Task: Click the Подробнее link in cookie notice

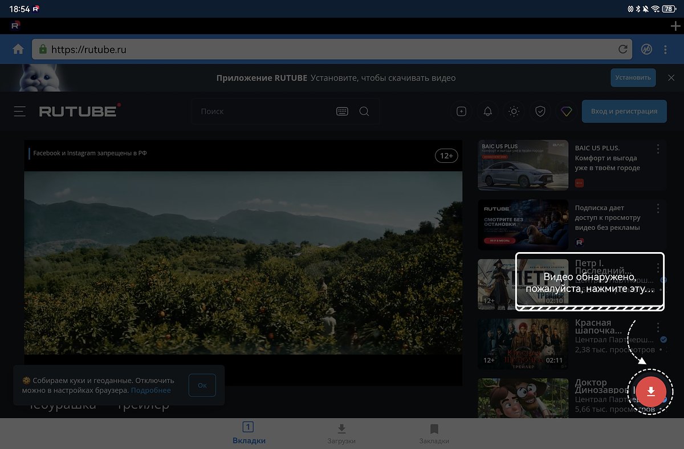Action: click(150, 390)
